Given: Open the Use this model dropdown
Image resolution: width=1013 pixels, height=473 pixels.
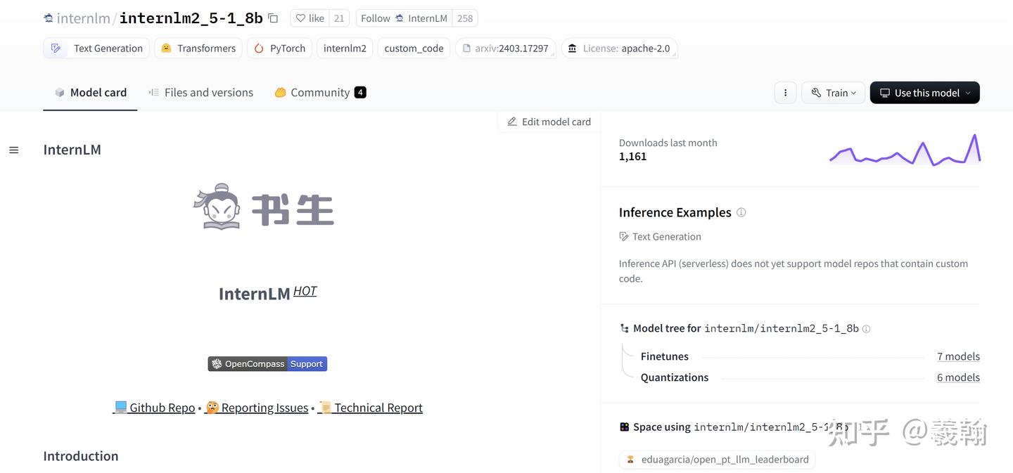Looking at the screenshot, I should click(x=924, y=92).
